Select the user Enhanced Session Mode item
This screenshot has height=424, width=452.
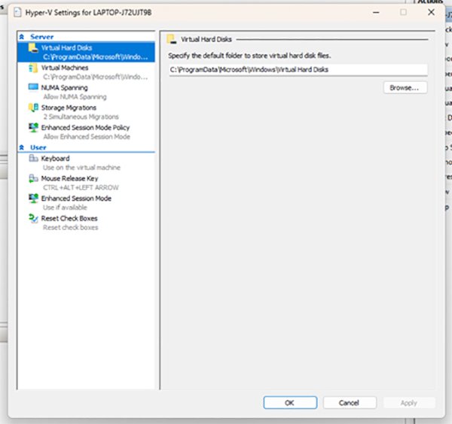click(x=76, y=198)
